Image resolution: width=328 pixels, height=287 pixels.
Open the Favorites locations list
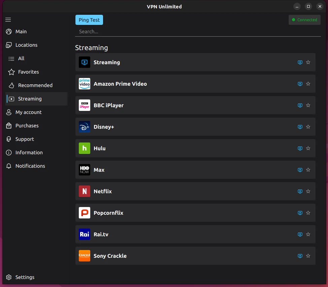click(28, 72)
